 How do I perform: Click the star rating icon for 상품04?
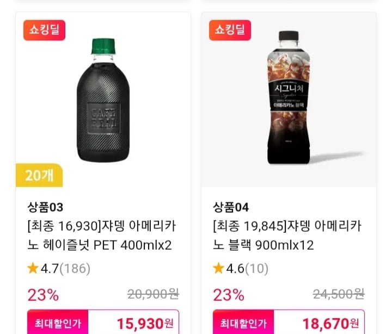(x=218, y=268)
